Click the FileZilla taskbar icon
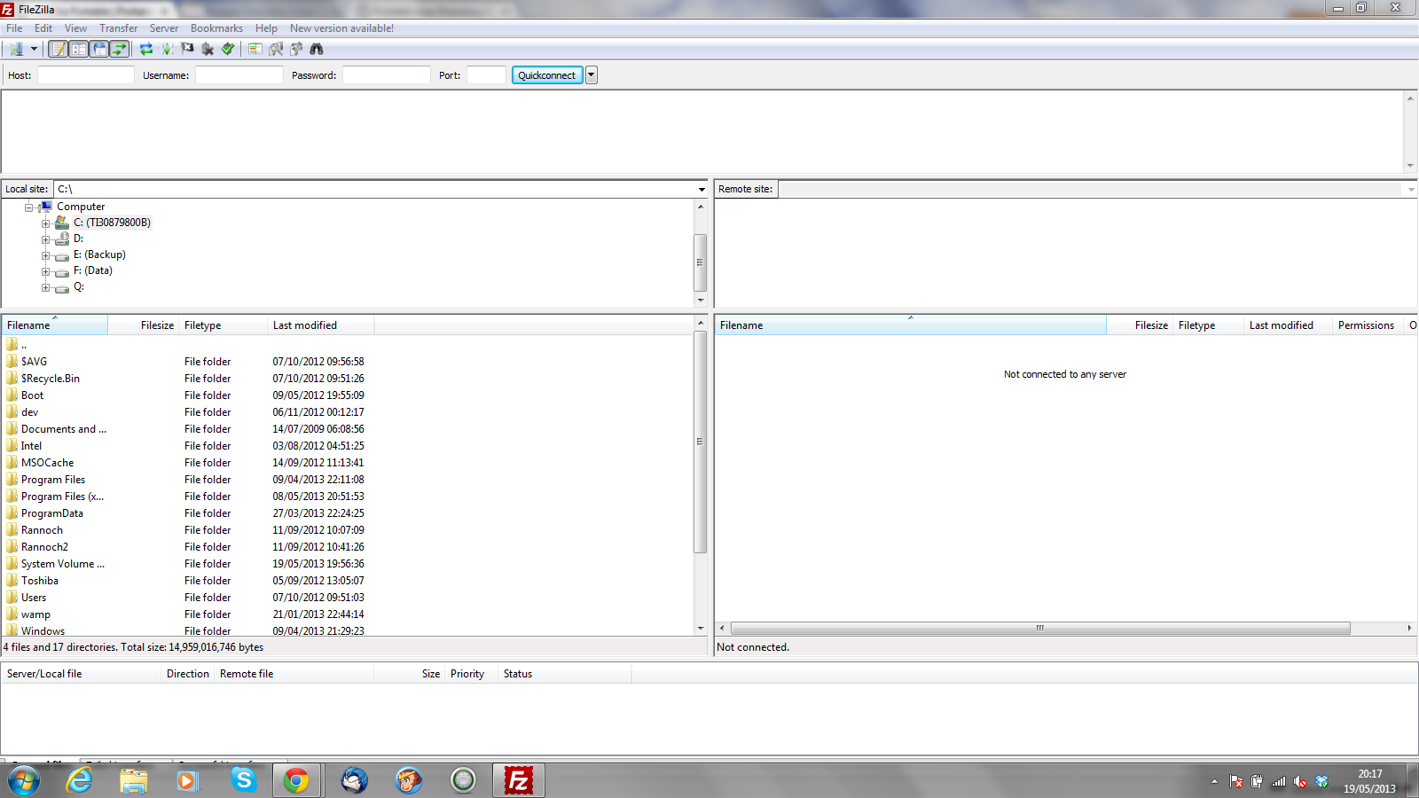This screenshot has height=798, width=1419. tap(518, 780)
